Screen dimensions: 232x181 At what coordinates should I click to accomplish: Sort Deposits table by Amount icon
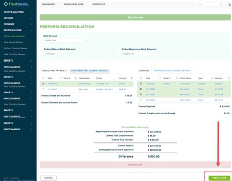(229, 78)
